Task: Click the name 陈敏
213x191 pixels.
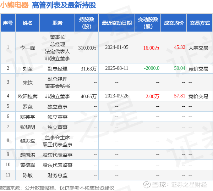Action: (28, 175)
